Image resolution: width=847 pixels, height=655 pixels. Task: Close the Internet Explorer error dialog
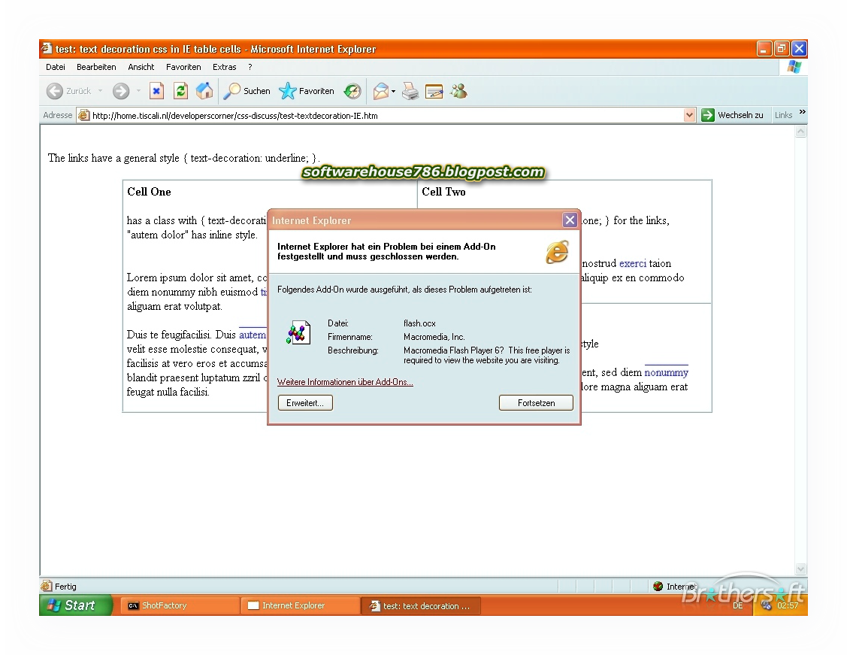tap(570, 220)
